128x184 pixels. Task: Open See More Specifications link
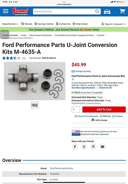tap(83, 88)
